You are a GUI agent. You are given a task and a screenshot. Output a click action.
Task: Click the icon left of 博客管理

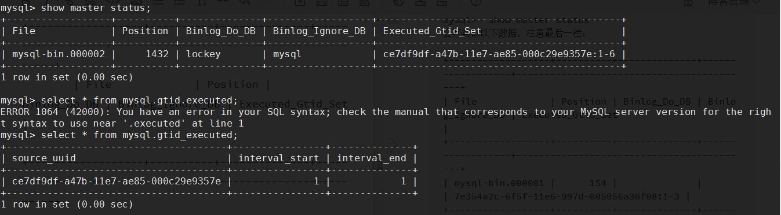click(688, 2)
